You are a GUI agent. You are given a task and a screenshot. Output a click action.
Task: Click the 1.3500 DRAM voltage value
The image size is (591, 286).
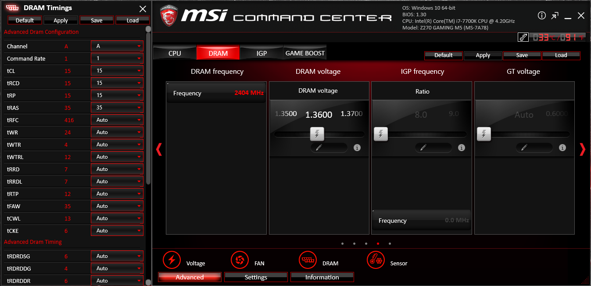[x=286, y=114]
